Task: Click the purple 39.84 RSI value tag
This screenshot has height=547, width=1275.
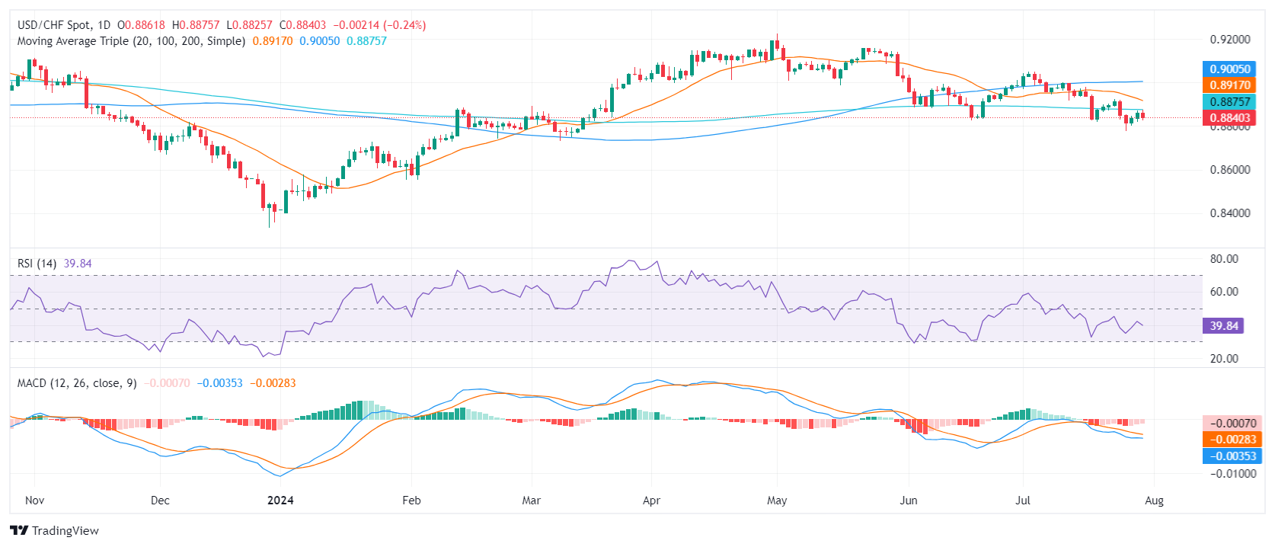Action: click(1223, 326)
